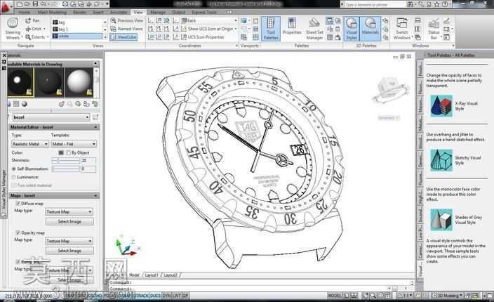
Task: Click the UCS Icon Properties button
Action: 203,37
